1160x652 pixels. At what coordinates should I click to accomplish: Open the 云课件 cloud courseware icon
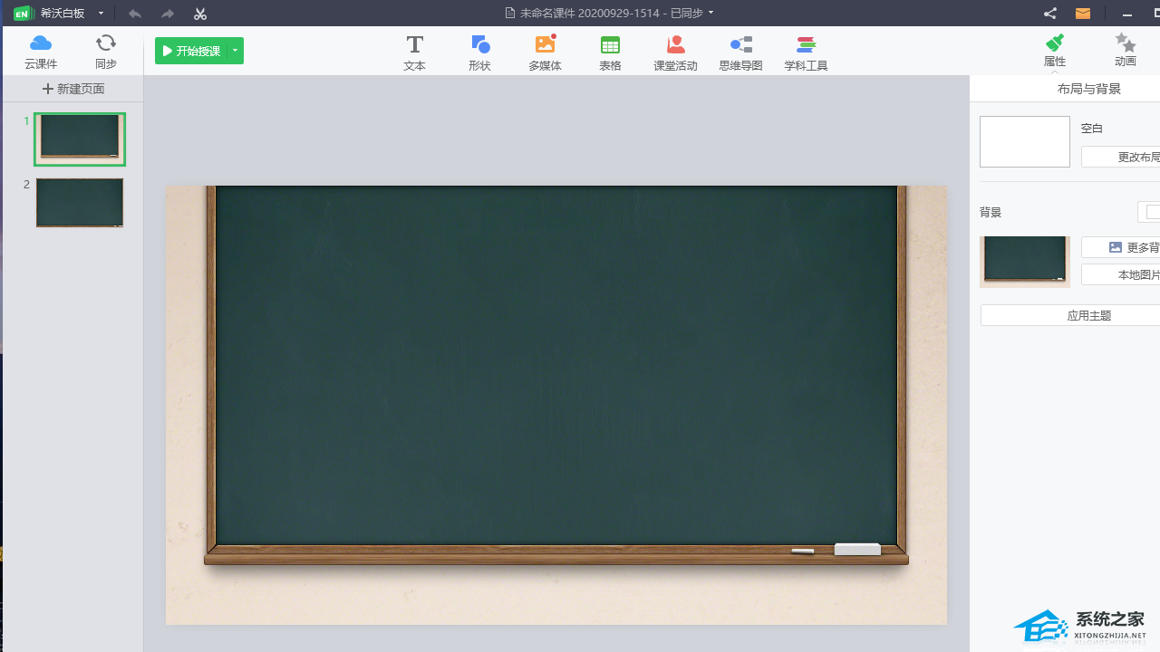pos(41,51)
